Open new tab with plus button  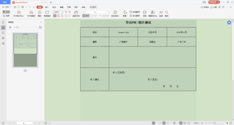(x=51, y=2)
